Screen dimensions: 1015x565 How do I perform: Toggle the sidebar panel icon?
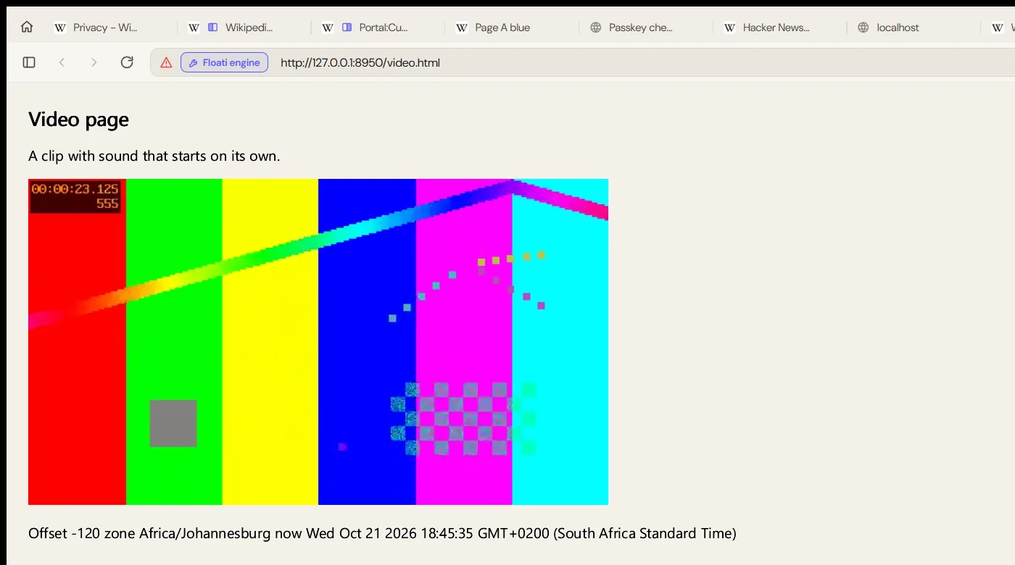pyautogui.click(x=29, y=62)
